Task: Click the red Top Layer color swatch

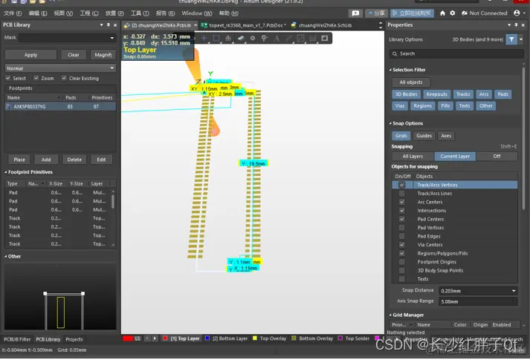Action: [164, 338]
